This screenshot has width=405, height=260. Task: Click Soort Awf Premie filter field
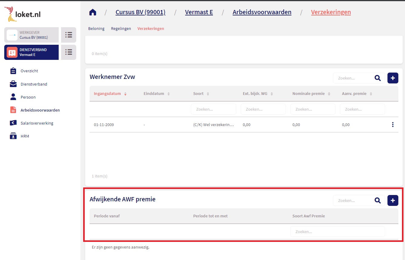[x=337, y=232]
